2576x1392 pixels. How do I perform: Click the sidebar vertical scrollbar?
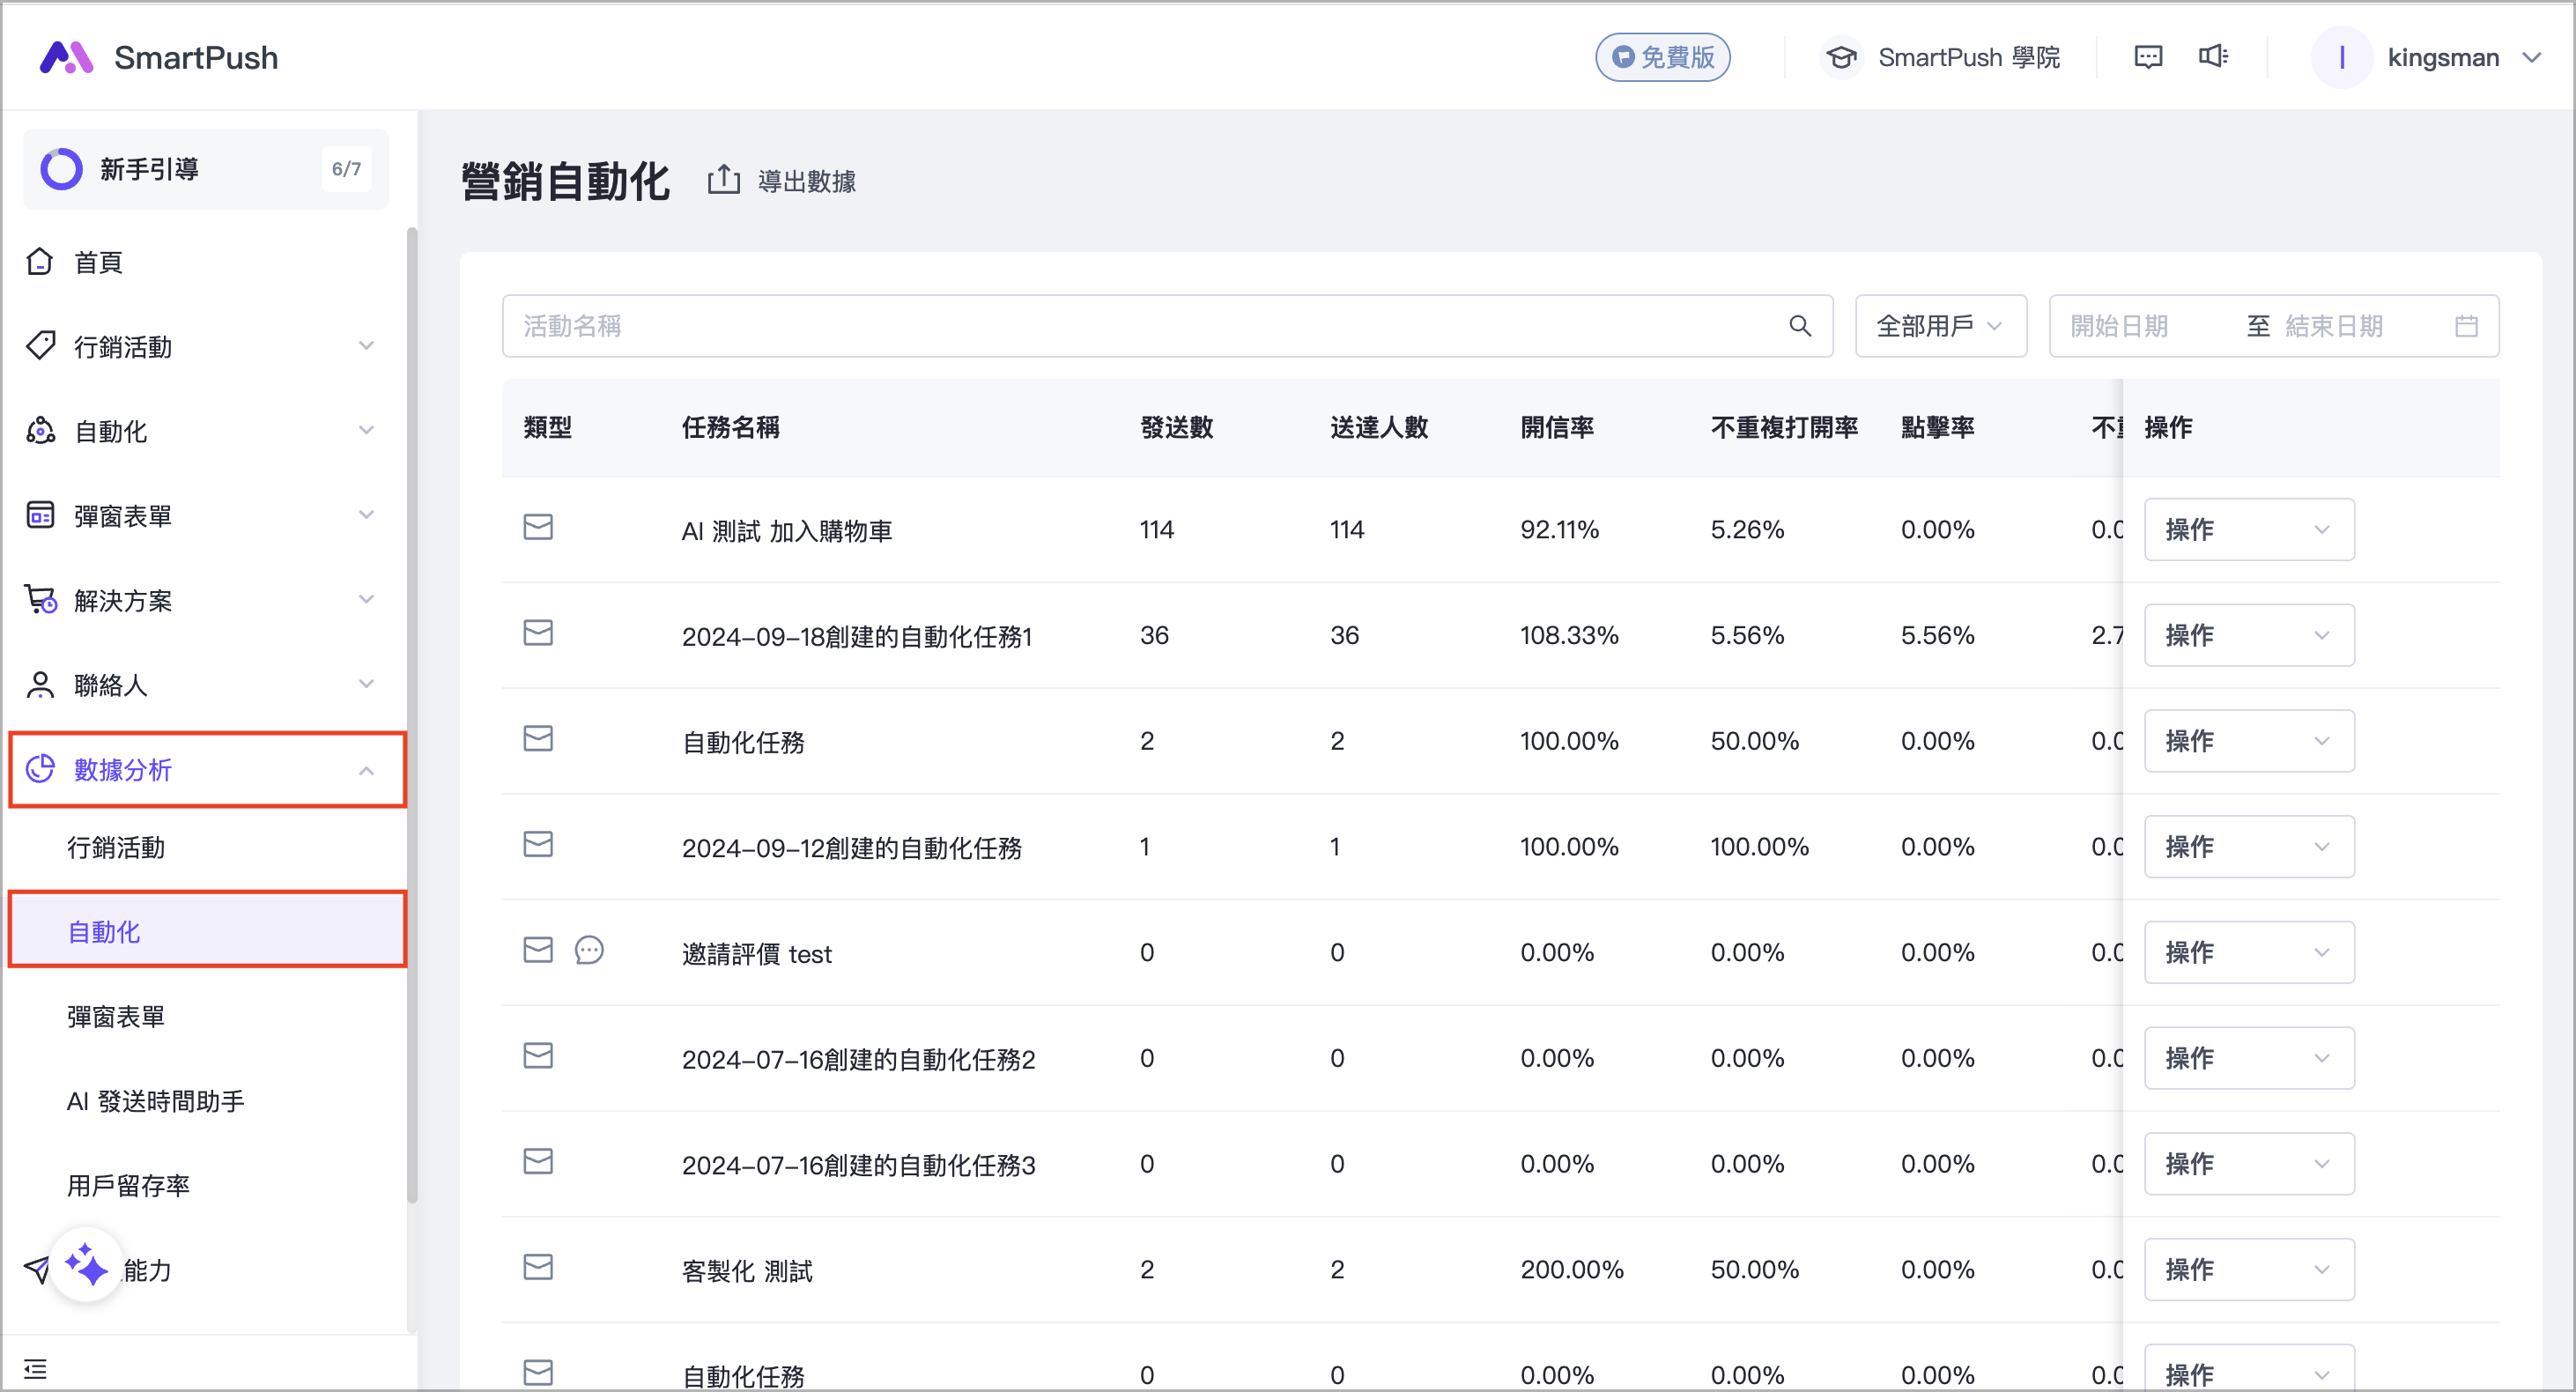(x=411, y=716)
